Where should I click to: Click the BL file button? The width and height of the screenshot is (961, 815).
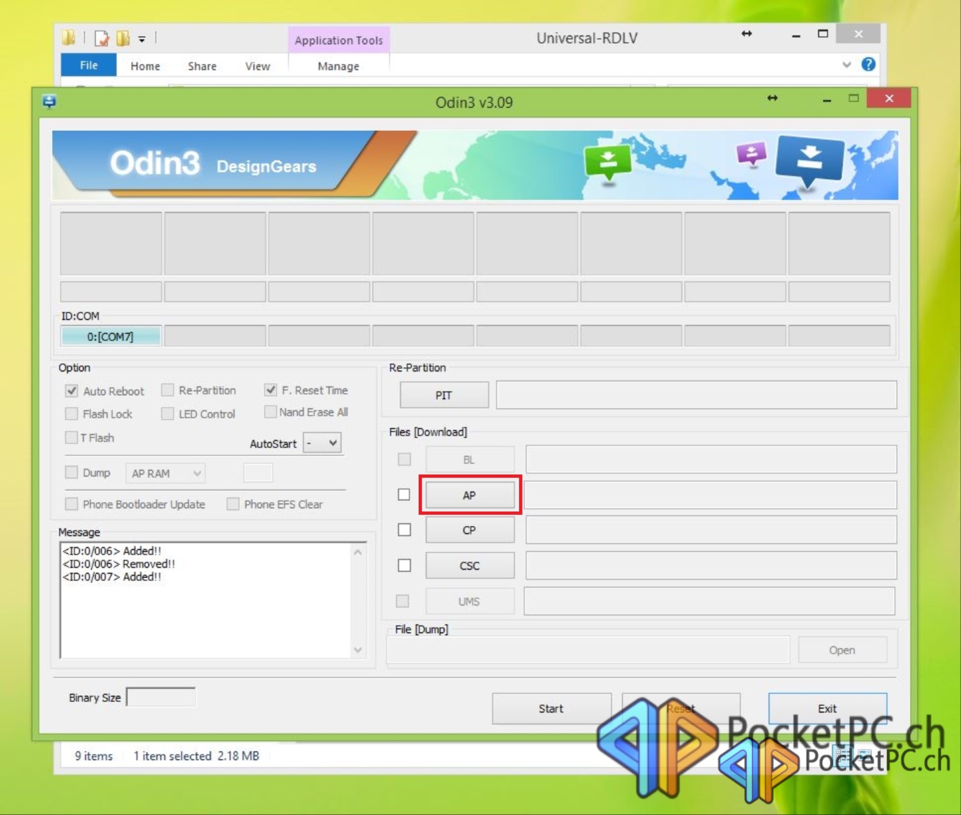click(x=470, y=460)
